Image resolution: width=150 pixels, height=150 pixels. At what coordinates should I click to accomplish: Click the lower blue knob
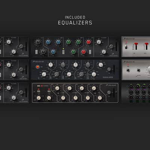click(53, 52)
